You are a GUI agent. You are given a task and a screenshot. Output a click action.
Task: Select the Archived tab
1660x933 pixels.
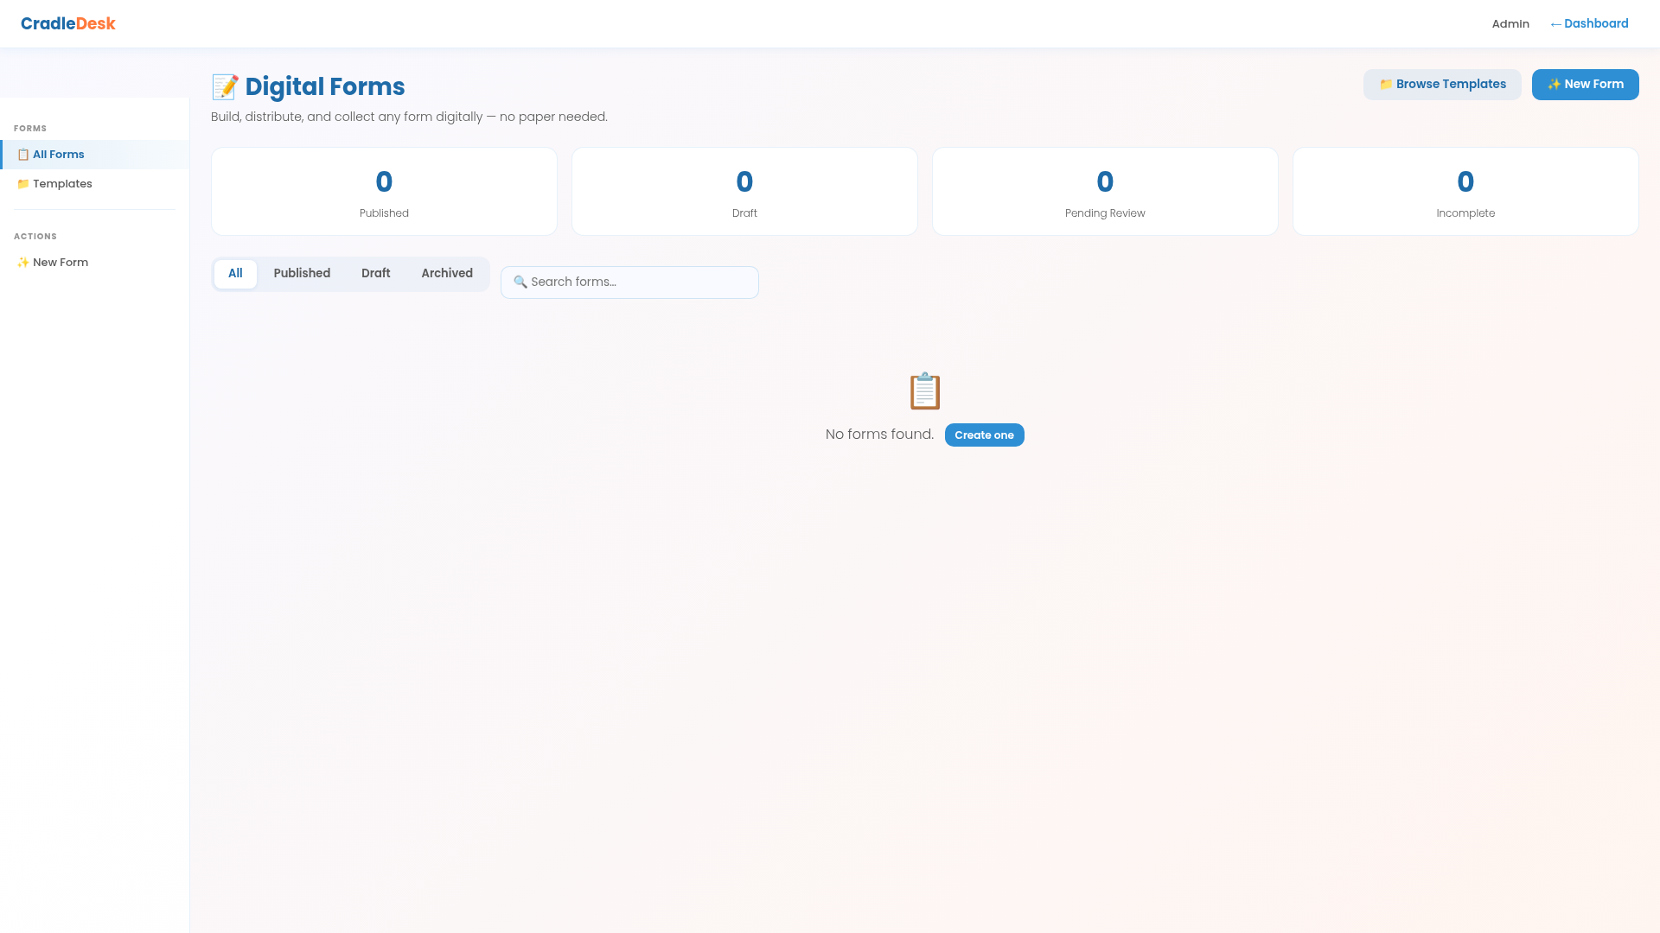pyautogui.click(x=446, y=273)
